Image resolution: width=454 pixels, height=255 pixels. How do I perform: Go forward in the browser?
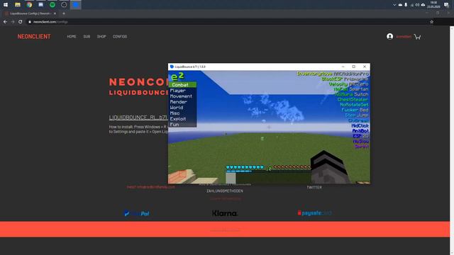[x=13, y=22]
